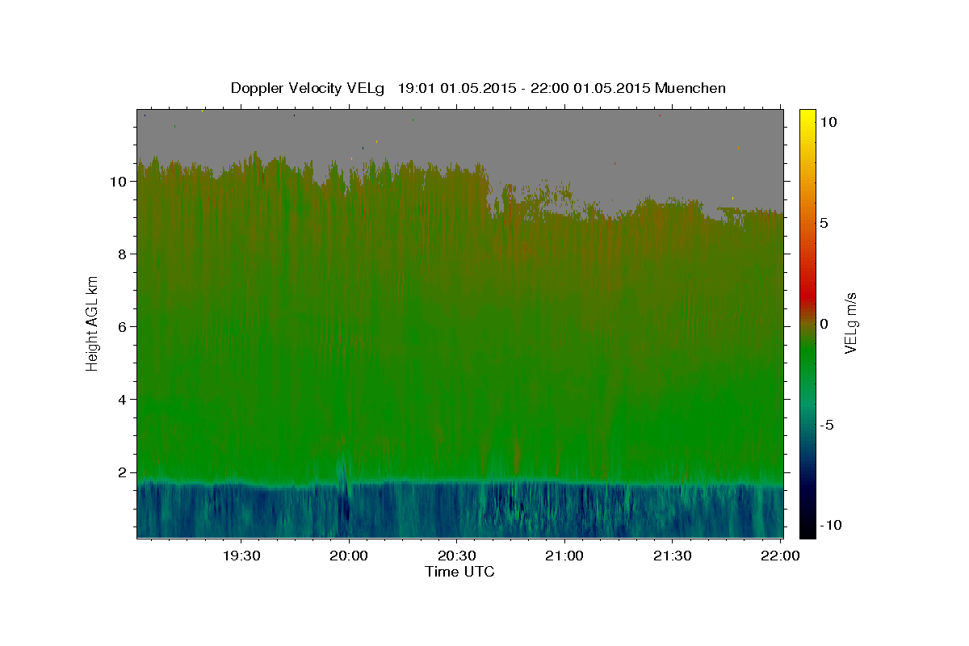Screen dimensions: 969x646
Task: Select the 21:00 time tick label
Action: pos(564,556)
